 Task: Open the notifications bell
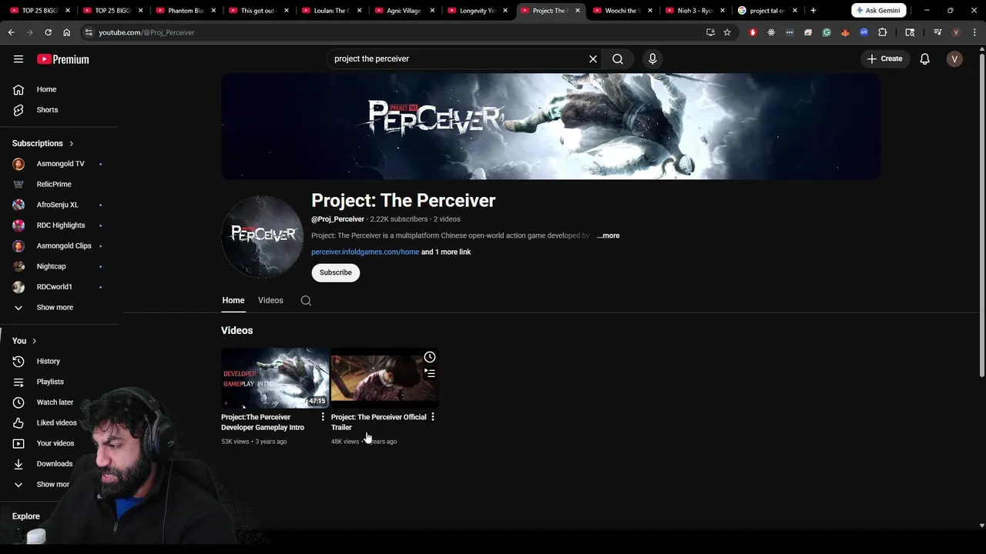tap(925, 59)
